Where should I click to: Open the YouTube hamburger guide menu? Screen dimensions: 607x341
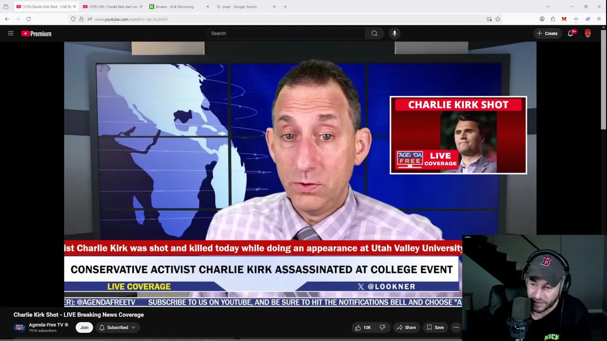click(10, 34)
